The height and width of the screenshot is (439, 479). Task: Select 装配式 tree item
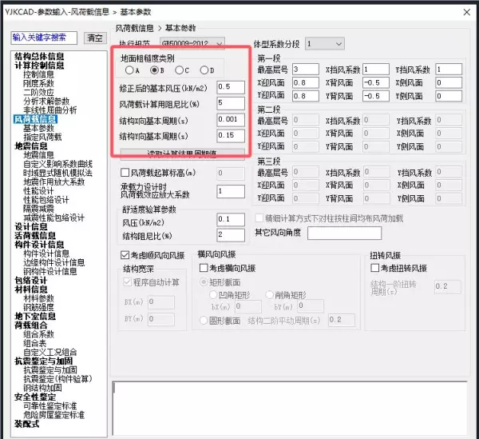(27, 424)
